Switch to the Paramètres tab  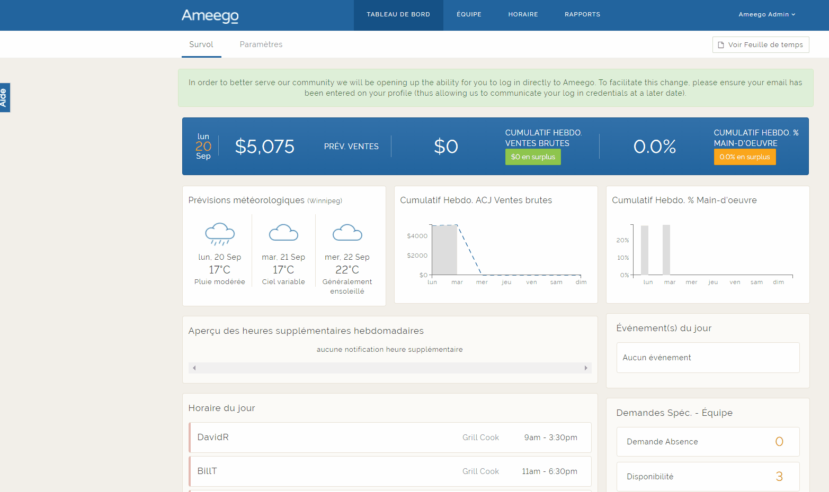261,44
